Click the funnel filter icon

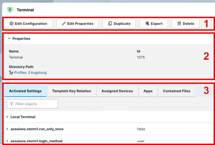point(11,104)
